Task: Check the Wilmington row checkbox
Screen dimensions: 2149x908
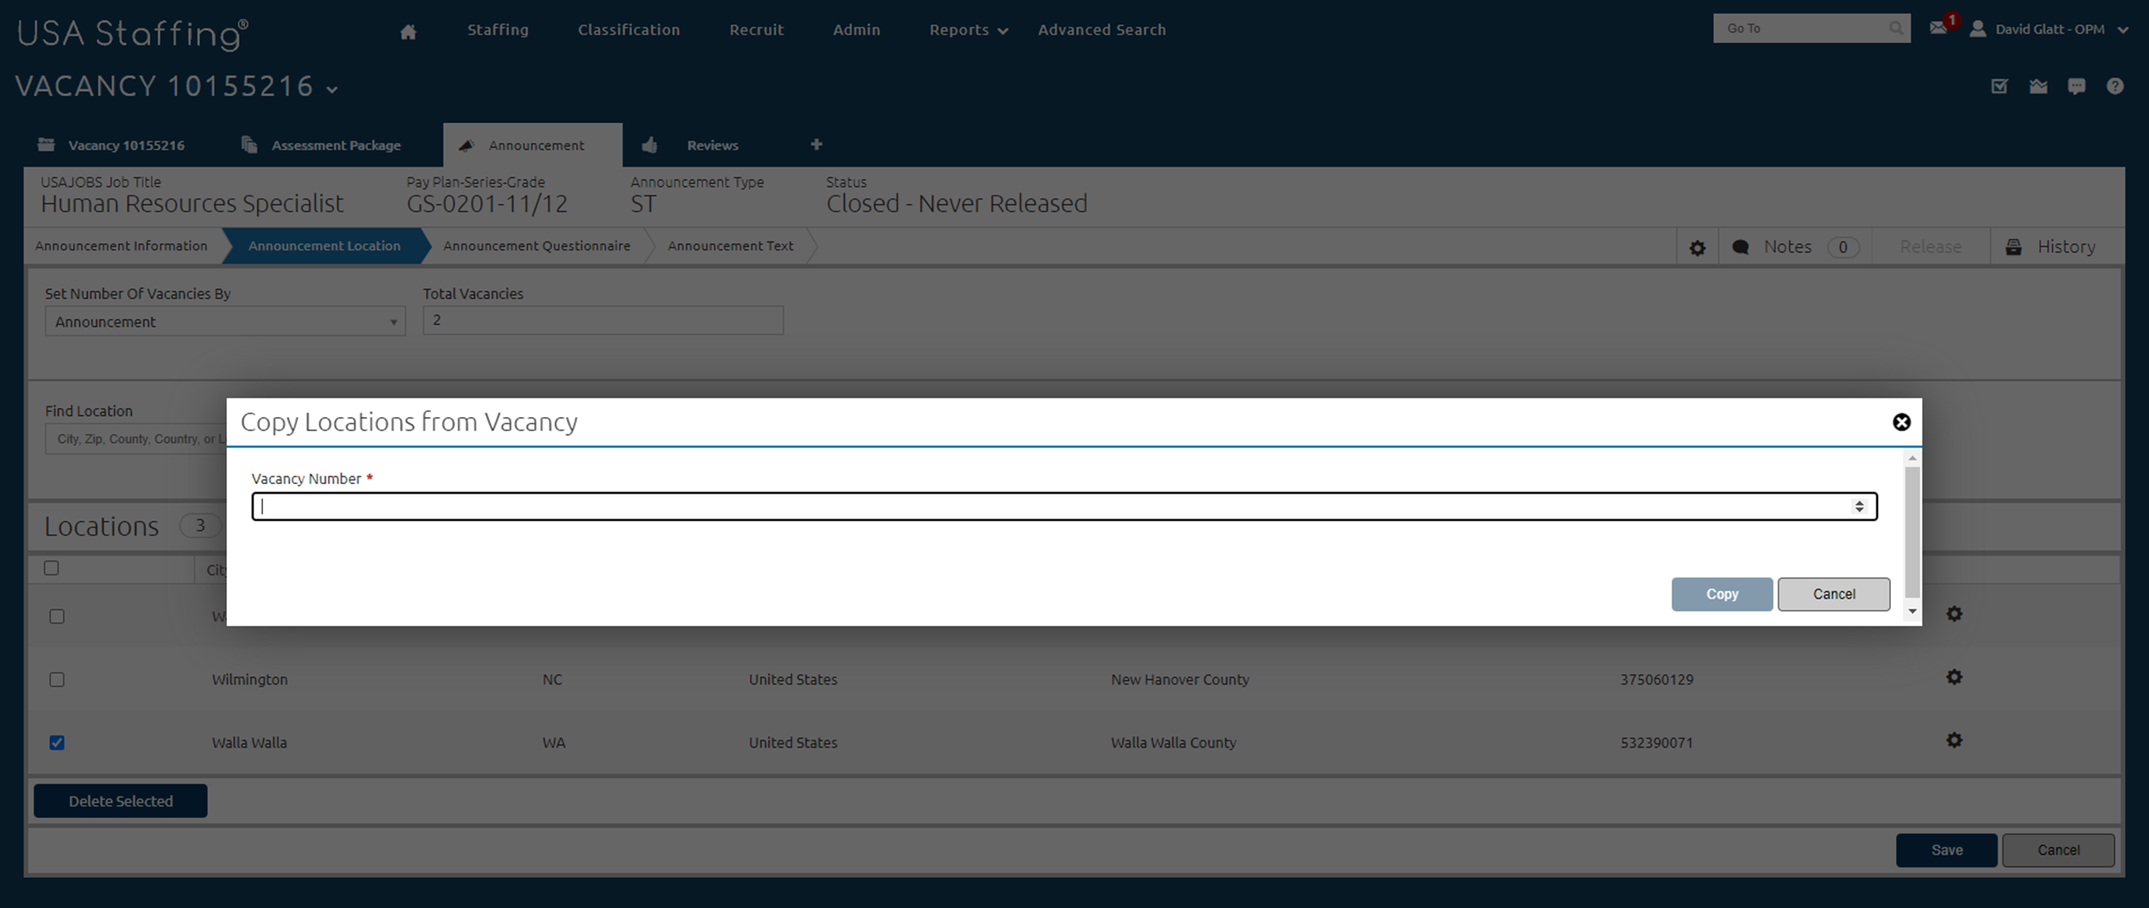Action: 57,679
